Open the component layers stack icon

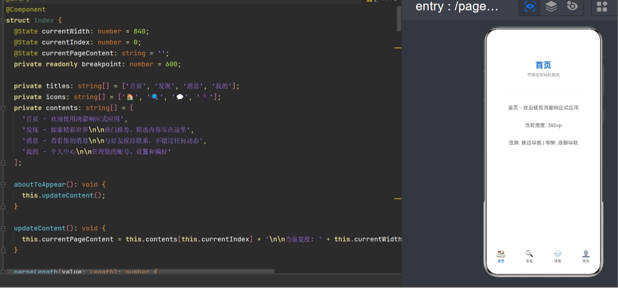tap(551, 6)
